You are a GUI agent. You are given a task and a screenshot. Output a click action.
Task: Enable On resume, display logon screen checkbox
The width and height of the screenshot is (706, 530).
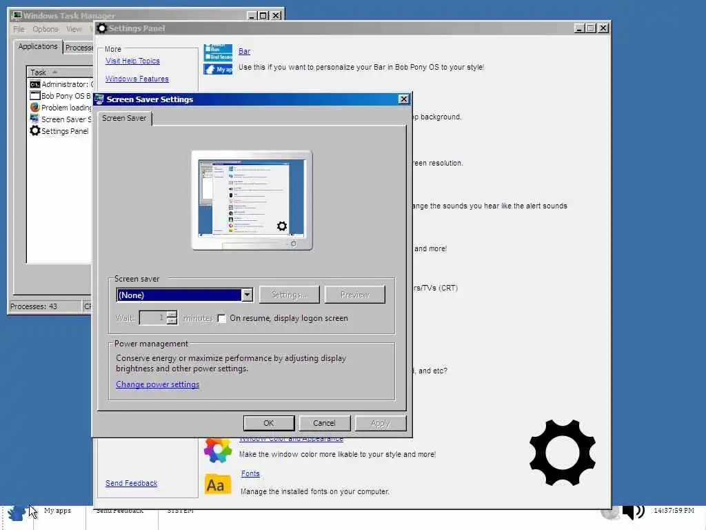coord(221,319)
